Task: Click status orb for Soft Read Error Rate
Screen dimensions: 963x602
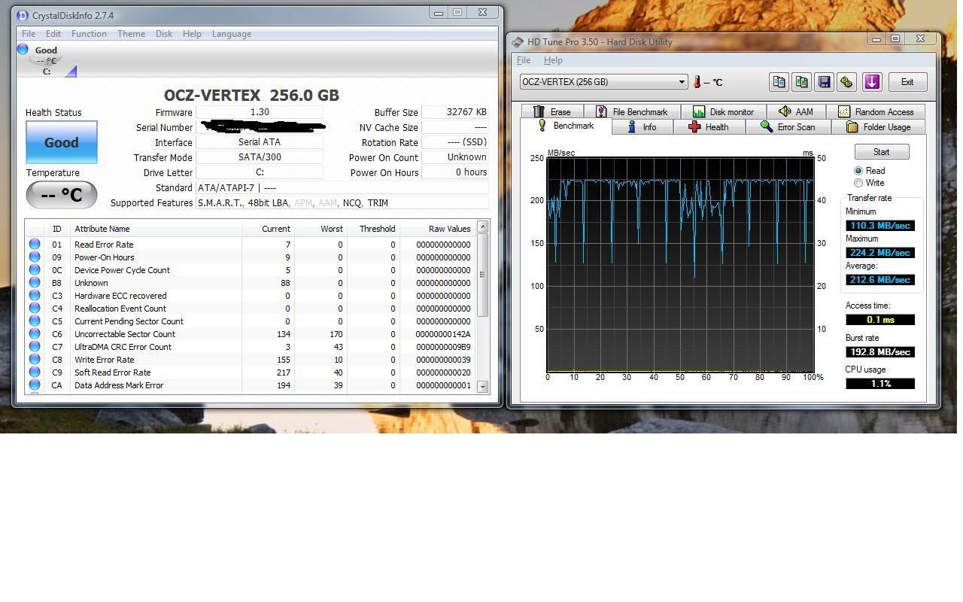Action: [35, 372]
